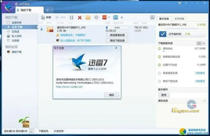Open 私人空间 private space
This screenshot has height=136, width=210.
tap(14, 36)
